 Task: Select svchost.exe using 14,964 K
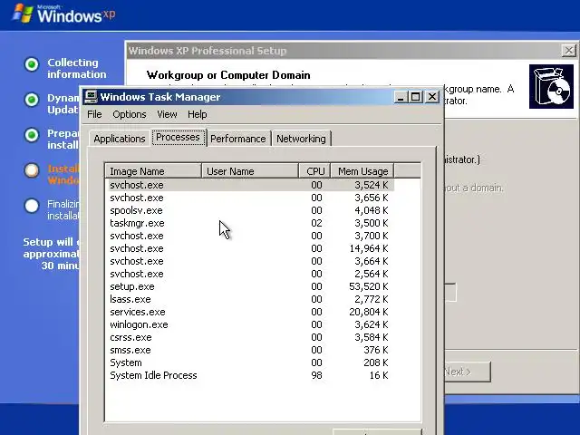251,248
